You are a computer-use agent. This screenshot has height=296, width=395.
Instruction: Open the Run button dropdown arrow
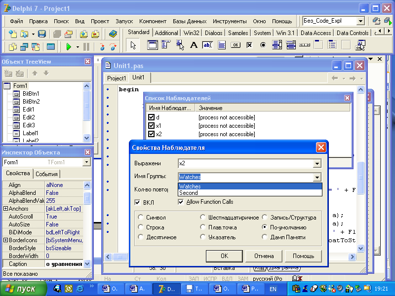[x=78, y=47]
